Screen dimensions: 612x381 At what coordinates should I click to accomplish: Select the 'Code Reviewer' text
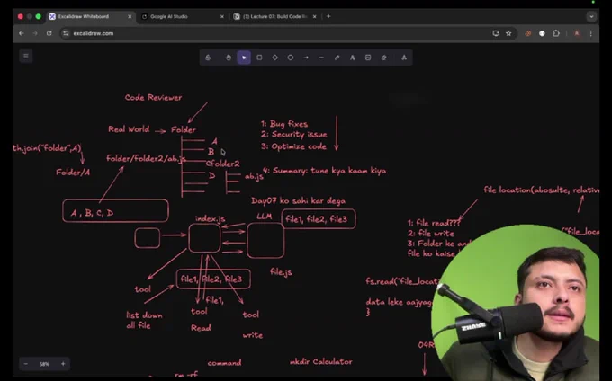[153, 97]
